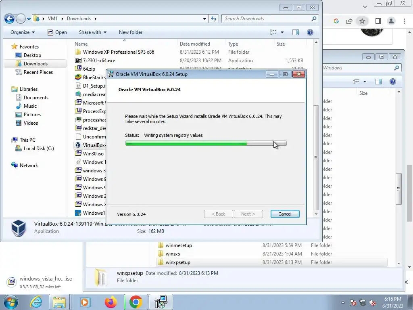Image resolution: width=413 pixels, height=310 pixels.
Task: Launch Internet Explorer from taskbar
Action: coord(36,302)
